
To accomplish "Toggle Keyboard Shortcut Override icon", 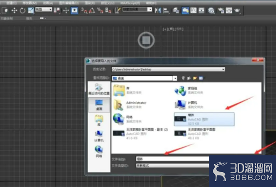I will point(74,11).
